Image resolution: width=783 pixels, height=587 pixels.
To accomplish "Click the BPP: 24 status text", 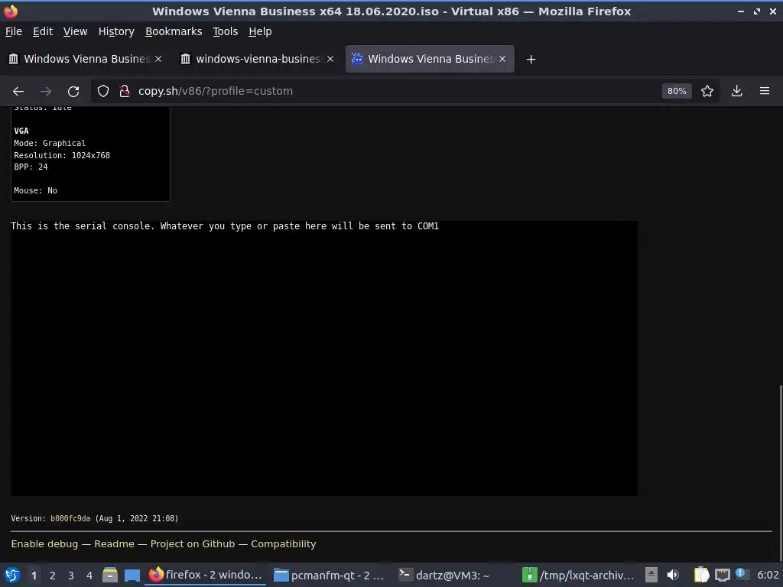I will coord(31,167).
